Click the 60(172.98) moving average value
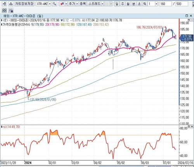The image size is (194, 167). (x=68, y=24)
